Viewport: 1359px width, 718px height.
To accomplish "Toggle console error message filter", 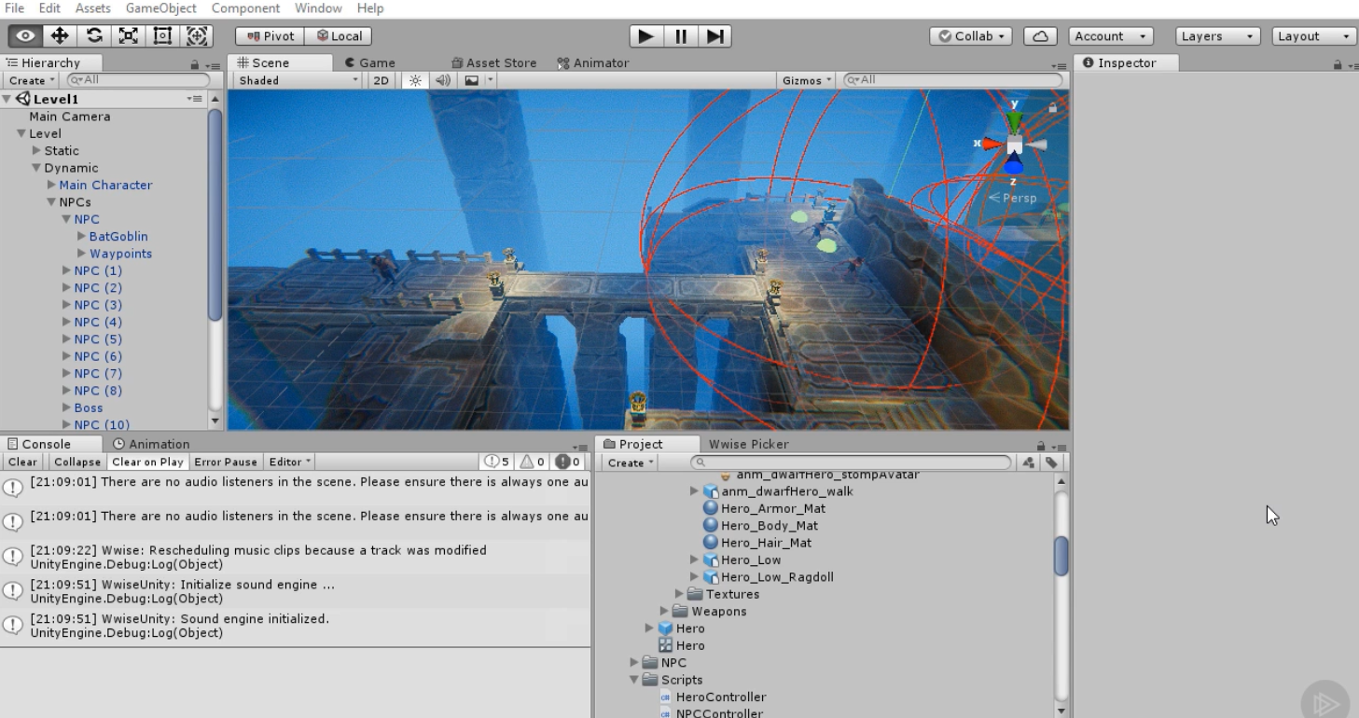I will [568, 463].
